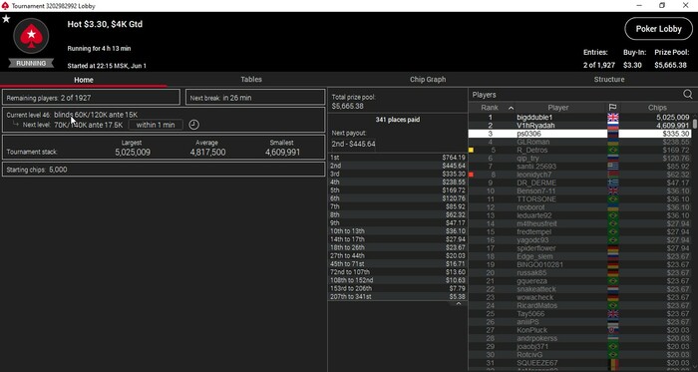Click the flag next to DR_DERME

(613, 183)
